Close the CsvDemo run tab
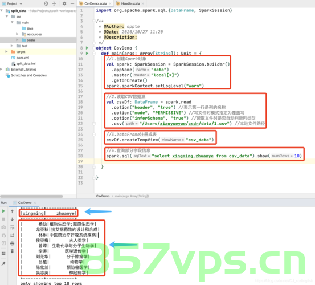Image resolution: width=315 pixels, height=285 pixels. tap(35, 203)
